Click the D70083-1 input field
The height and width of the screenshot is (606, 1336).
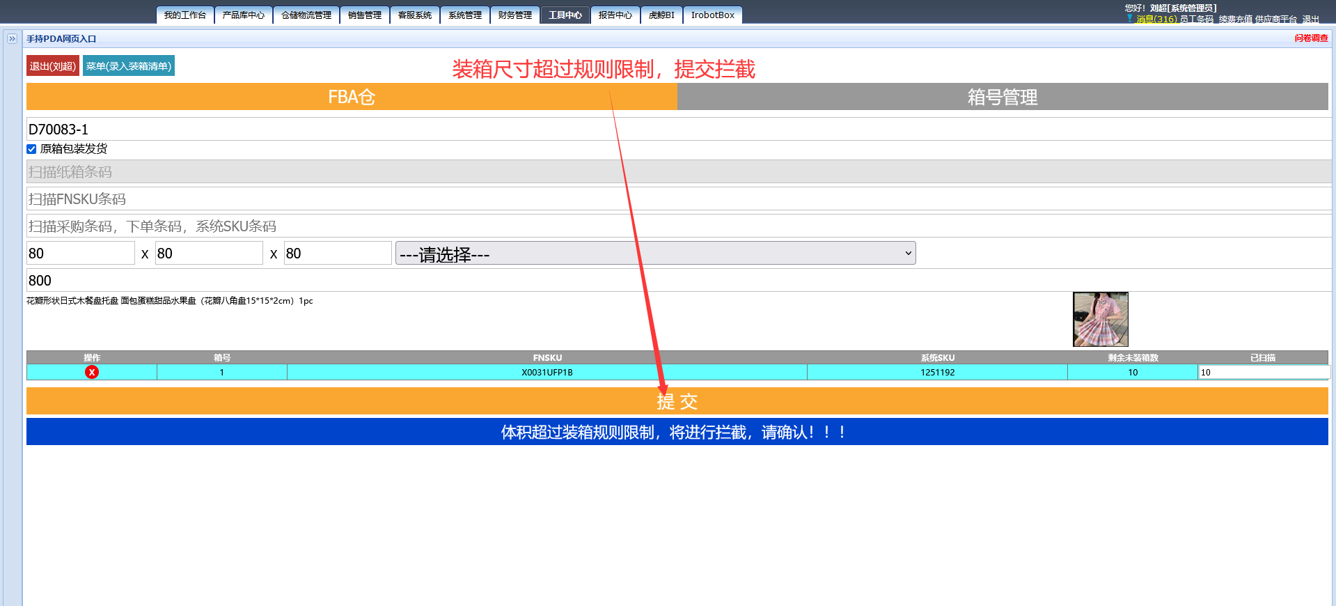point(679,129)
